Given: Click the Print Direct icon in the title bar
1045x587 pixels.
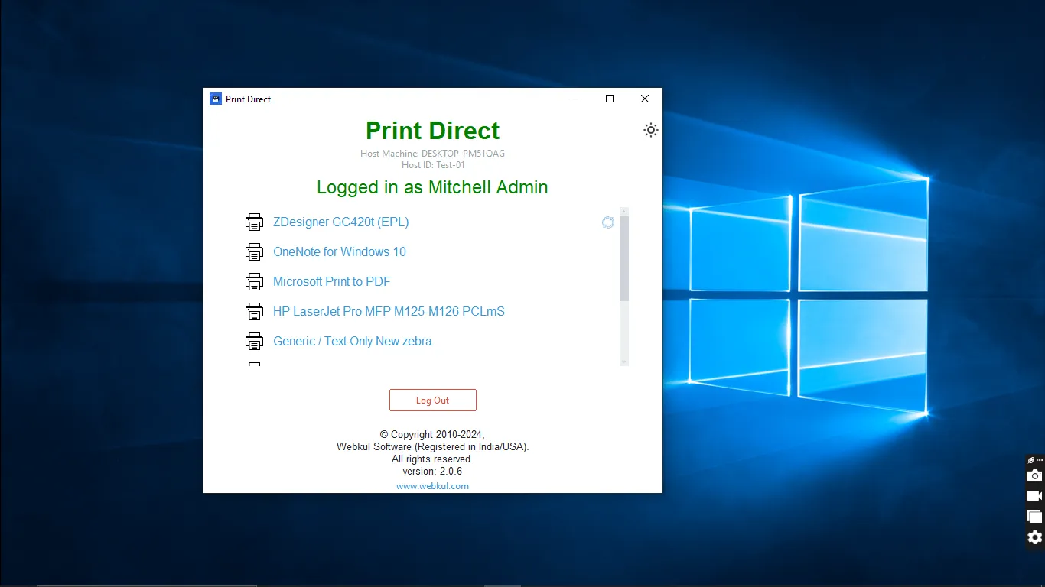Looking at the screenshot, I should coord(215,99).
